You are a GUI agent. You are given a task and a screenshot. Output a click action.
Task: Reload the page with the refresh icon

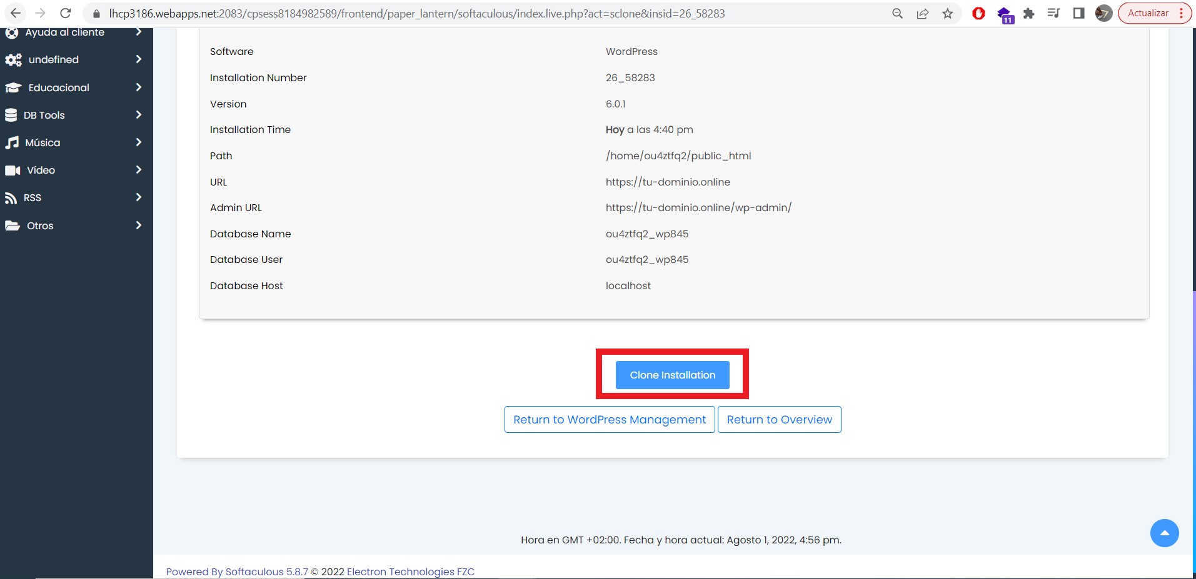click(66, 13)
